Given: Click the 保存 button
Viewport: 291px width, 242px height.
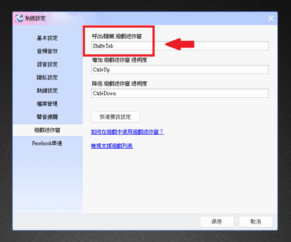Looking at the screenshot, I should 217,222.
